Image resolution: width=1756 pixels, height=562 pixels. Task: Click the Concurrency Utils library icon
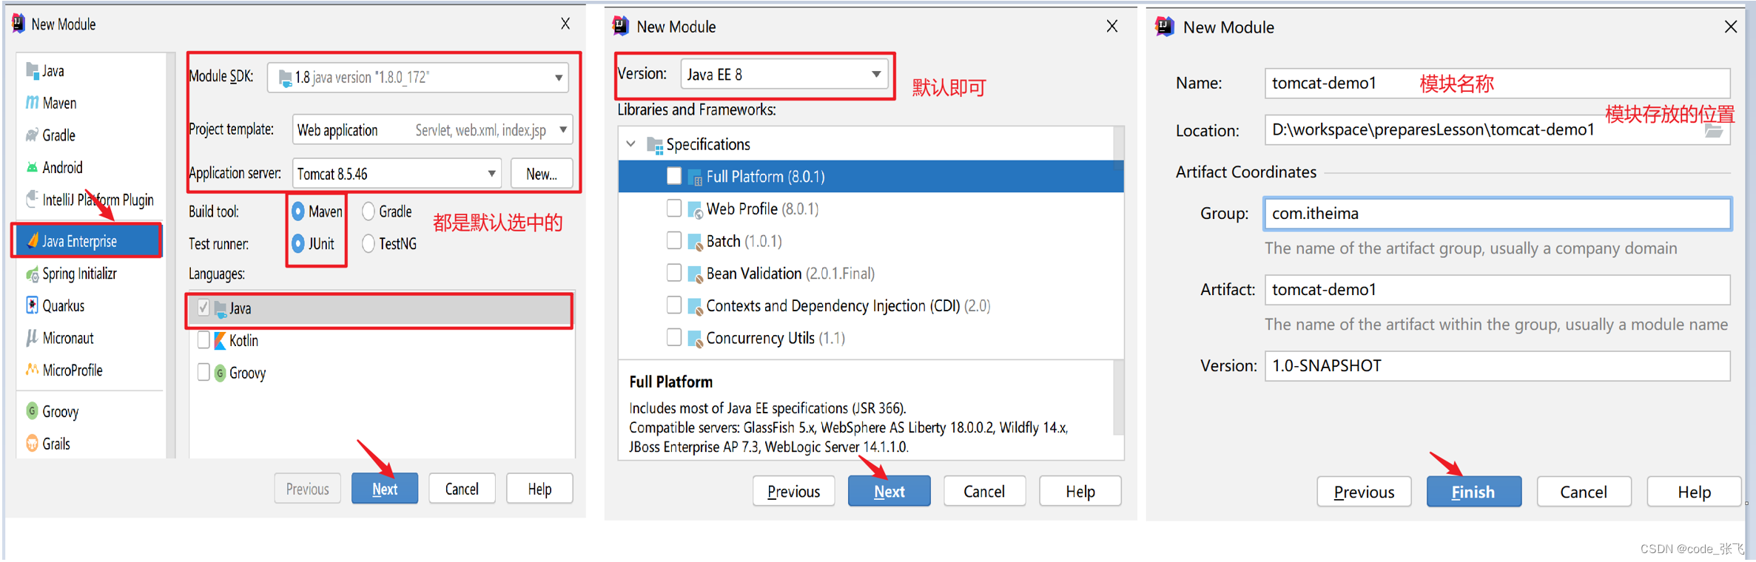pos(695,339)
